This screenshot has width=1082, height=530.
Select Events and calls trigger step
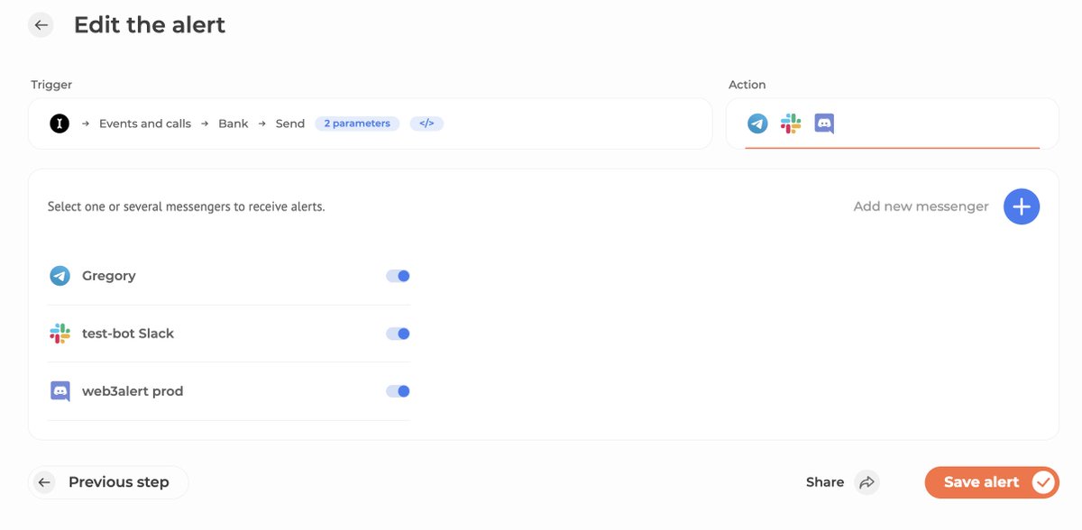145,123
